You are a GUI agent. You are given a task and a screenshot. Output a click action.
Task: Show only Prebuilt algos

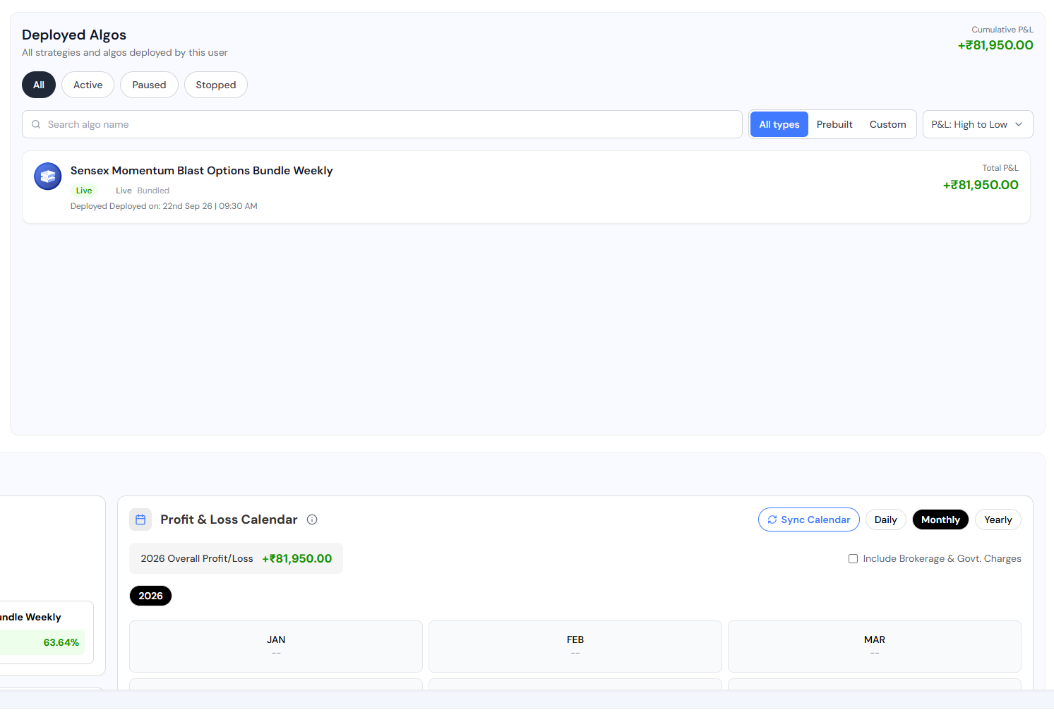click(834, 124)
